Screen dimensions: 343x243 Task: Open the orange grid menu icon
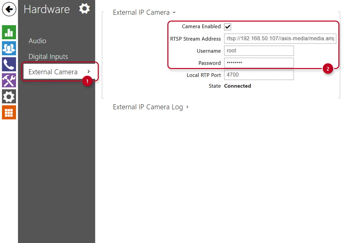click(9, 113)
